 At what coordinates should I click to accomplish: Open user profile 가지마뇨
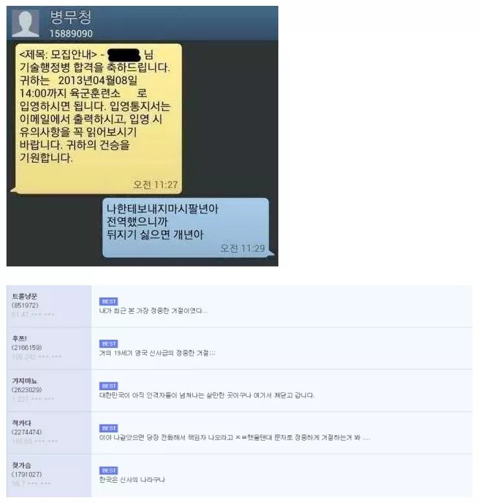click(x=25, y=380)
